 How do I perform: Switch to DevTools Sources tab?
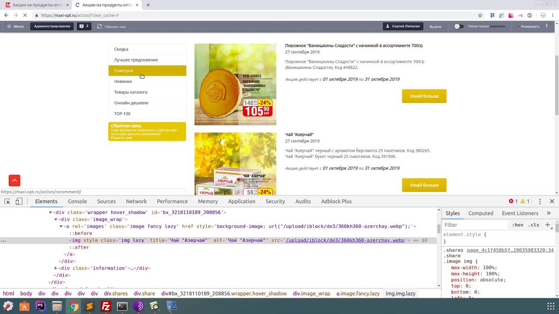pyautogui.click(x=106, y=201)
